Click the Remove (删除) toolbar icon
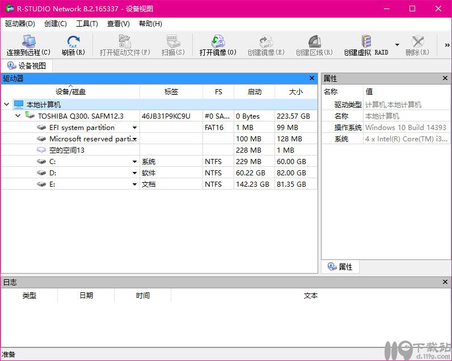The width and height of the screenshot is (452, 361). pos(417,41)
